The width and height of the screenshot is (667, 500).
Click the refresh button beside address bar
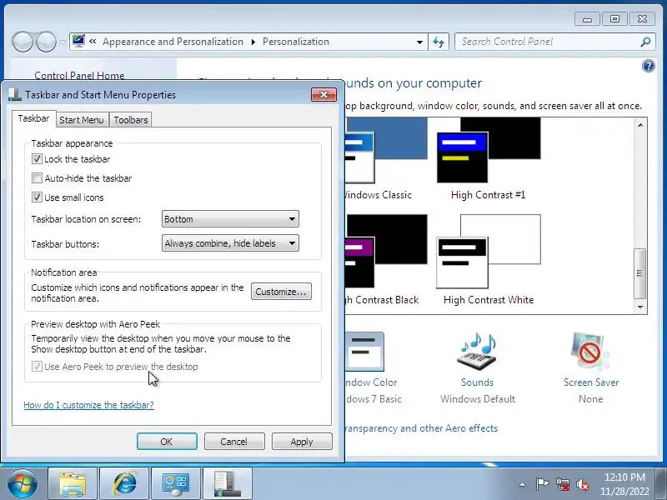pos(439,42)
